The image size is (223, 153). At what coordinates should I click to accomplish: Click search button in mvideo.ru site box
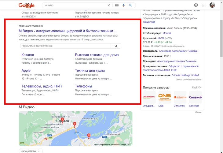coord(116,46)
